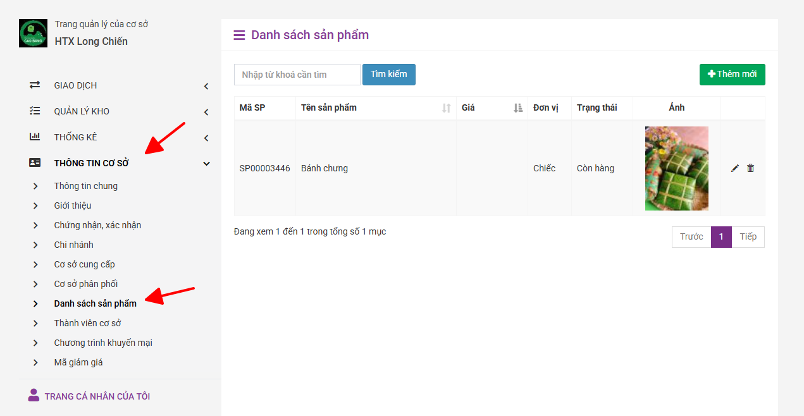The height and width of the screenshot is (416, 804).
Task: Click the keyword search input field
Action: tap(297, 75)
